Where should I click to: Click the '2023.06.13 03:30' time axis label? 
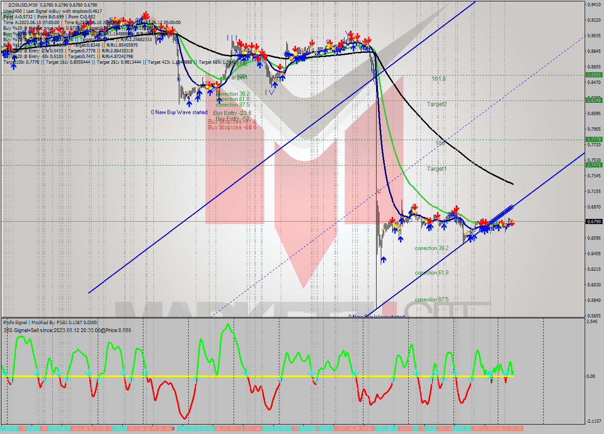click(505, 428)
